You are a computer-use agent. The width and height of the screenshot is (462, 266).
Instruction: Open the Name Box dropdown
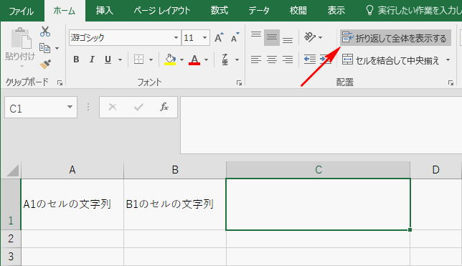[x=70, y=108]
